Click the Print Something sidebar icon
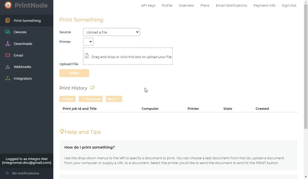The image size is (308, 179). (8, 21)
